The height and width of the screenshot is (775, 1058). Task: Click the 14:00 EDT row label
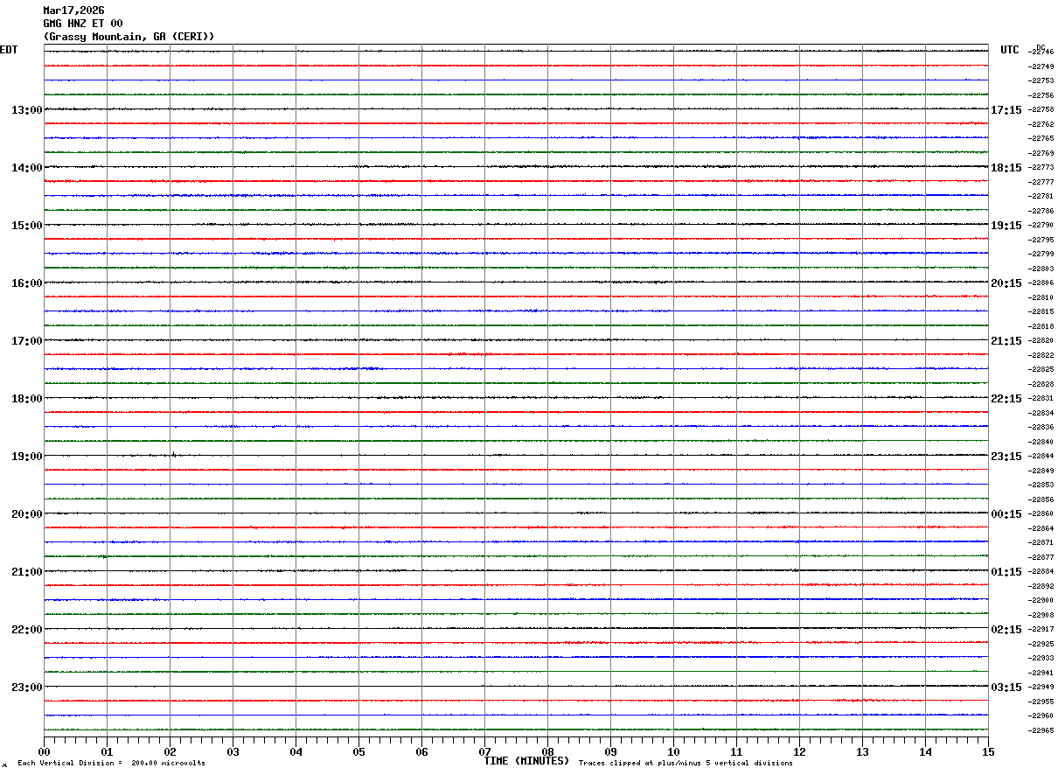coord(27,168)
